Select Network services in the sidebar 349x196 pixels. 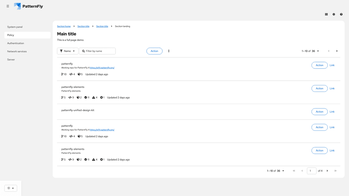tap(27, 51)
